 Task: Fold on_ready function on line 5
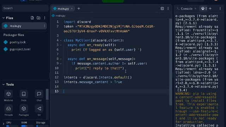(61, 45)
